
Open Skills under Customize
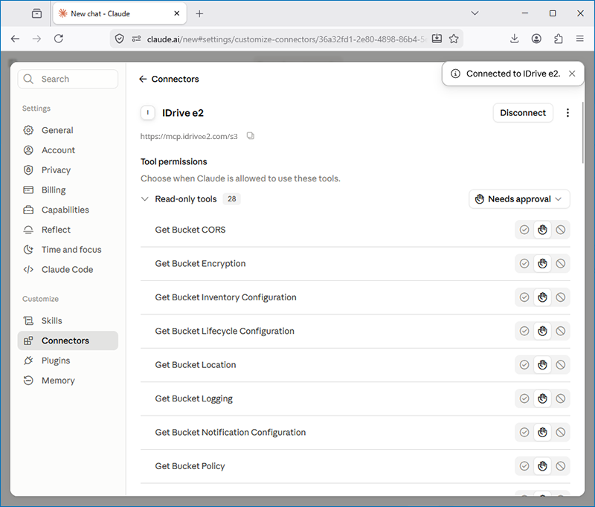68,321
